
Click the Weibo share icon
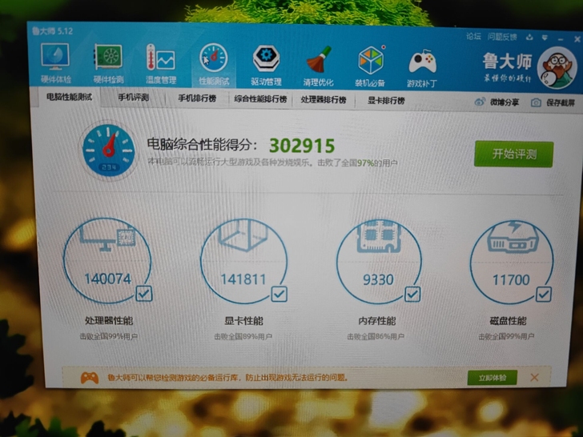point(480,102)
